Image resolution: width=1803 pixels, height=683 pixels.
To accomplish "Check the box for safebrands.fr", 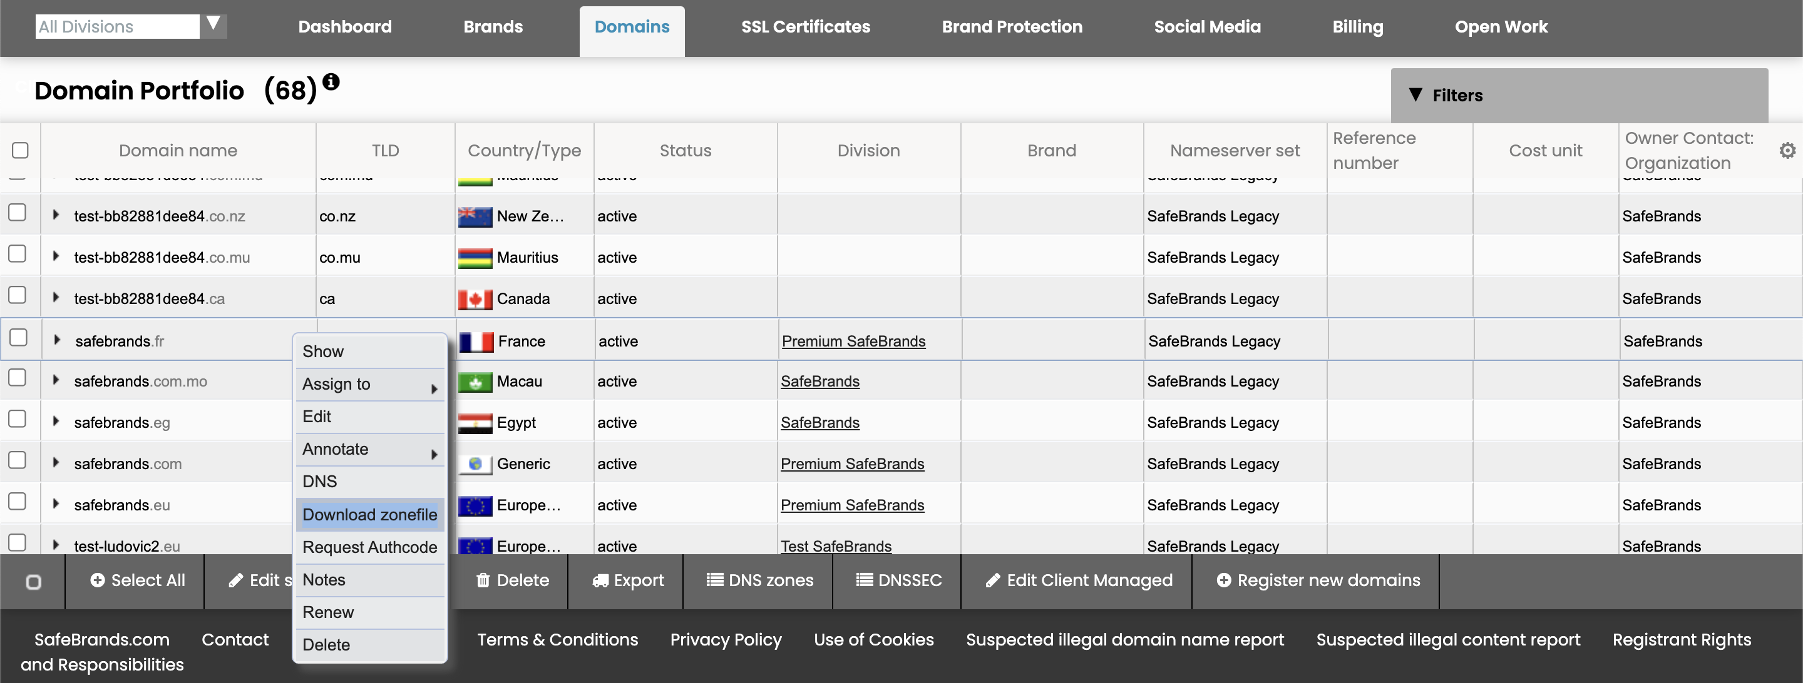I will (x=19, y=338).
